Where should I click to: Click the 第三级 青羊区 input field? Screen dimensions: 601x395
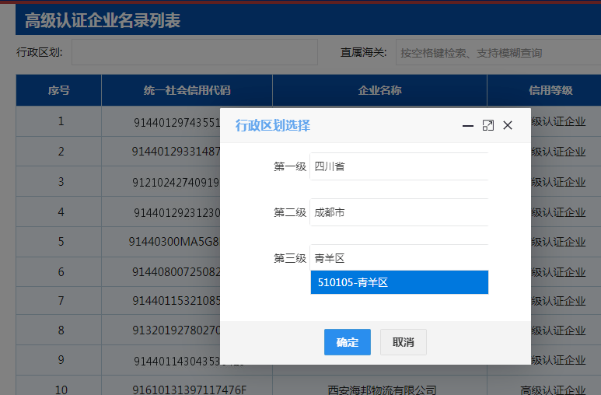(399, 258)
